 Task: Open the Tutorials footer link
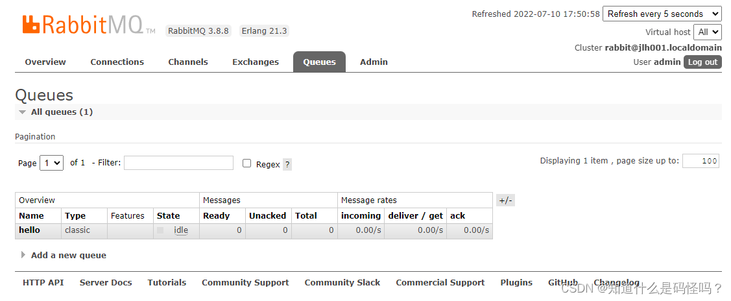[x=167, y=282]
